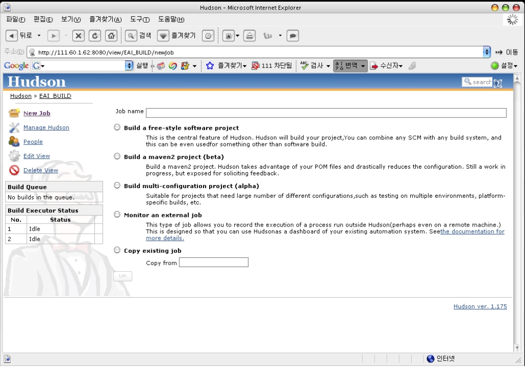Click the Job name input field
This screenshot has height=367, width=525.
[x=326, y=113]
